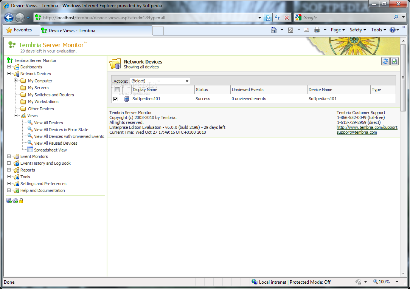Click the Read Mail icon in command bar

pyautogui.click(x=306, y=30)
